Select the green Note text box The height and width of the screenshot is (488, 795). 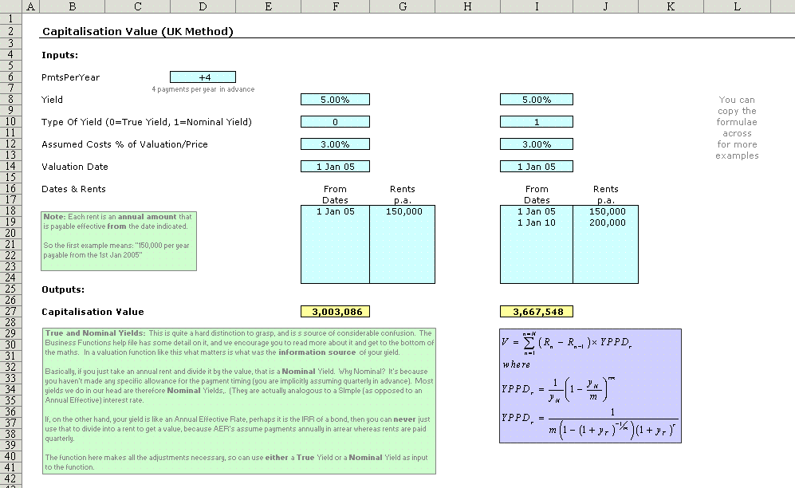click(119, 241)
